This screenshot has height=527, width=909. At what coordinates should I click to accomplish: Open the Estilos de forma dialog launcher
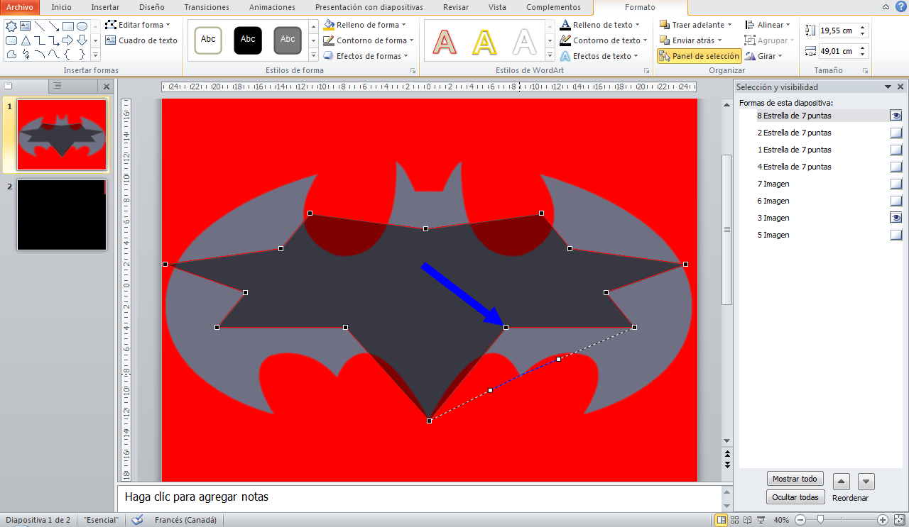[x=413, y=71]
